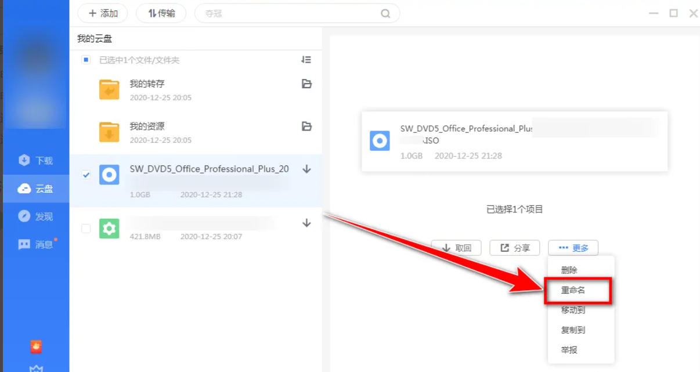Open 我的资源 folder via its open-folder icon
The height and width of the screenshot is (372, 700).
coord(306,127)
